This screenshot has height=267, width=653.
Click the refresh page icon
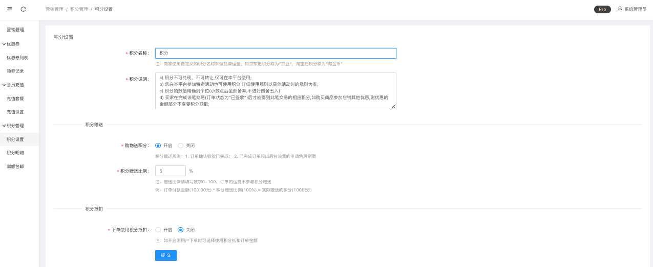point(24,9)
